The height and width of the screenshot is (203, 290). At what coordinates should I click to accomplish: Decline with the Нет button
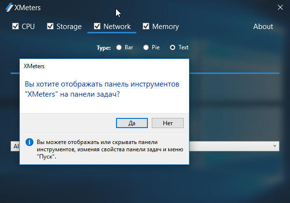pyautogui.click(x=168, y=123)
